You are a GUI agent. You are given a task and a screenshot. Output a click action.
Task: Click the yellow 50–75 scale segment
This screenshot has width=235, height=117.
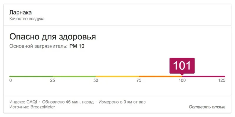point(117,77)
